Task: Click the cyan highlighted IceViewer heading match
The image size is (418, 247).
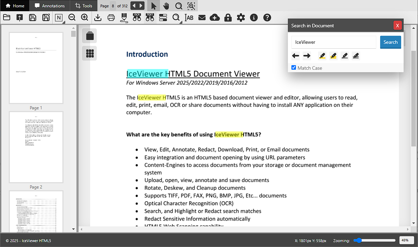Action: (147, 74)
